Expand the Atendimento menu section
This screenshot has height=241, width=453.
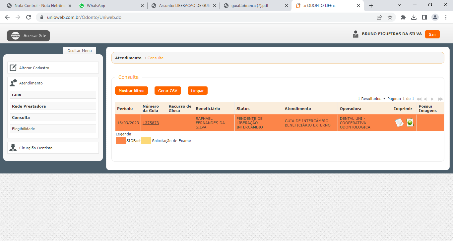pyautogui.click(x=31, y=83)
